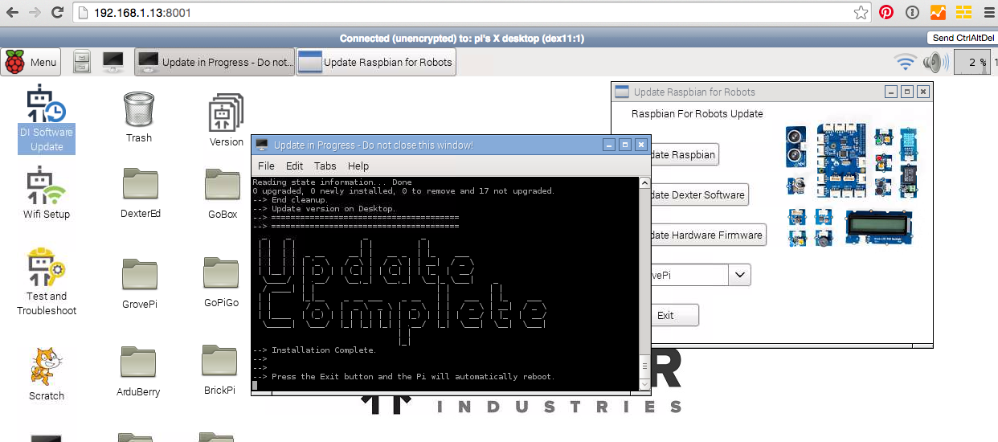This screenshot has height=442, width=998.
Task: Open the WiFi network tray icon
Action: click(x=906, y=62)
